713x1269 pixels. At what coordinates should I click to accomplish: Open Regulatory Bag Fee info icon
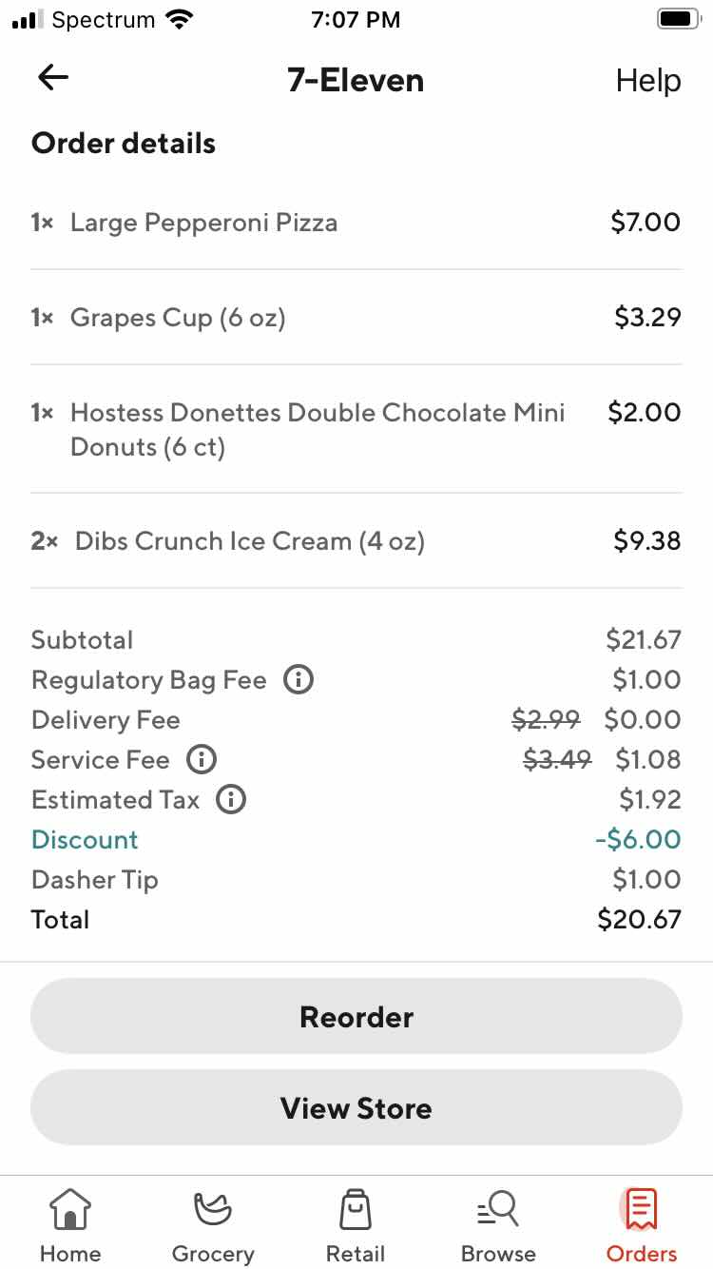coord(299,680)
